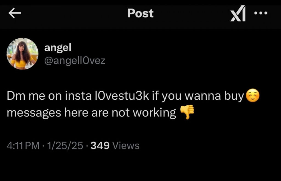Click the X logo in the header
The height and width of the screenshot is (181, 281).
[238, 13]
